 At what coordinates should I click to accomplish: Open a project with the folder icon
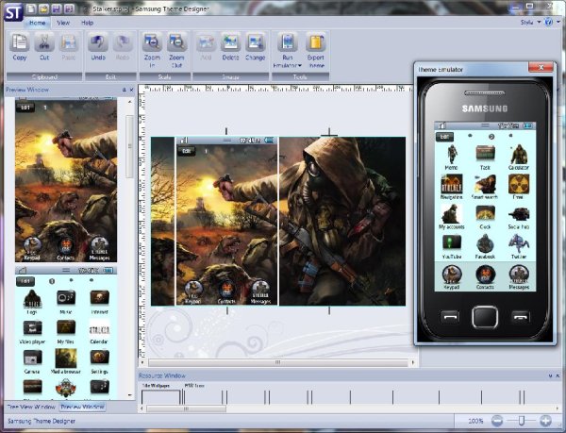(x=43, y=8)
